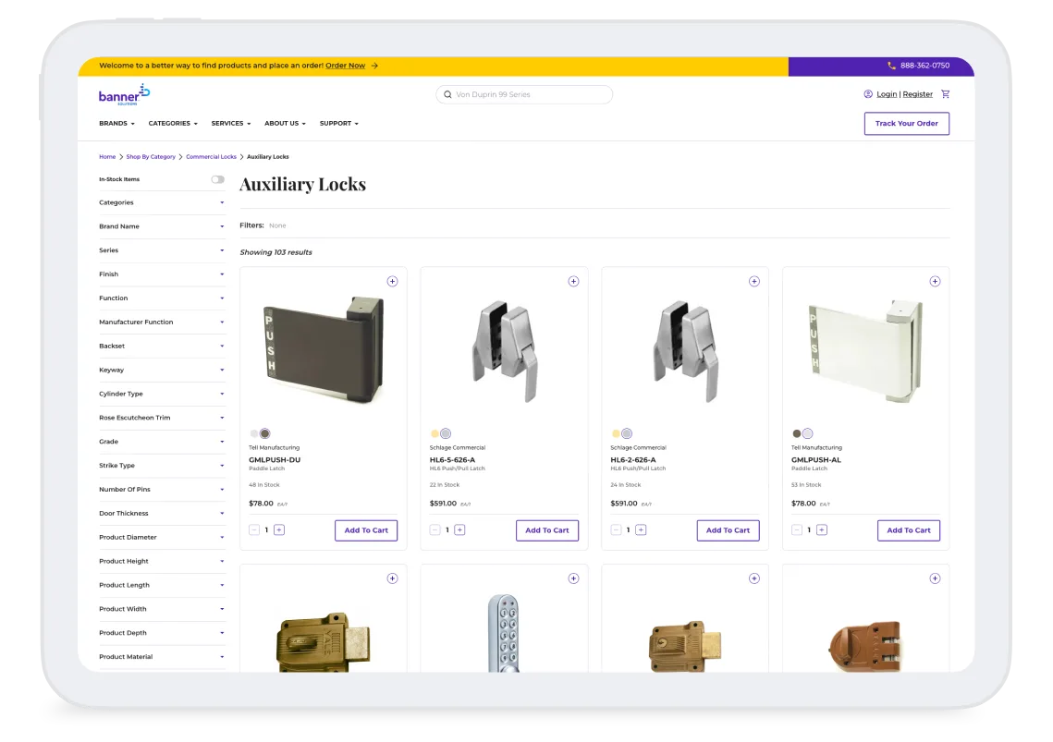Click the search magnifier icon
The height and width of the screenshot is (742, 1053).
coord(448,94)
